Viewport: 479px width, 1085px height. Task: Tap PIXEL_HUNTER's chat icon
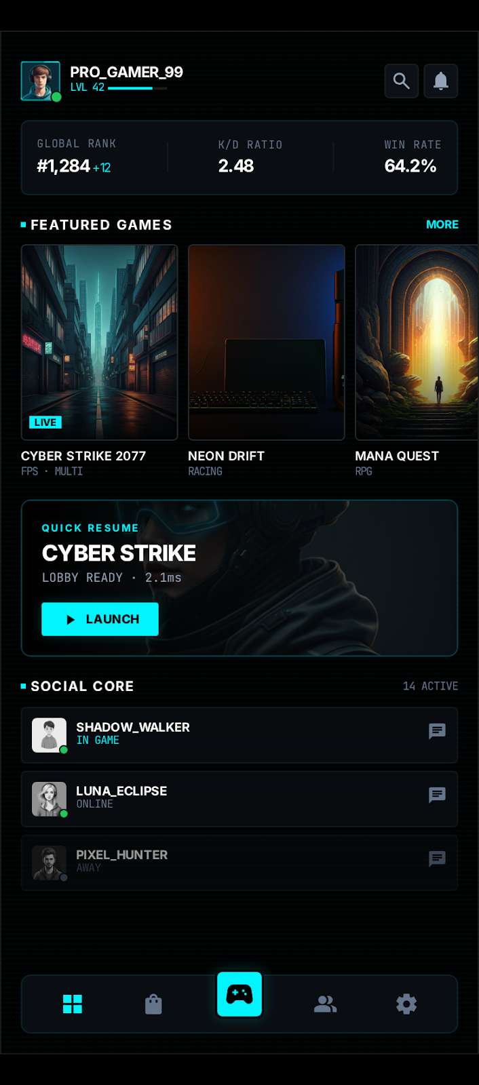[x=437, y=859]
